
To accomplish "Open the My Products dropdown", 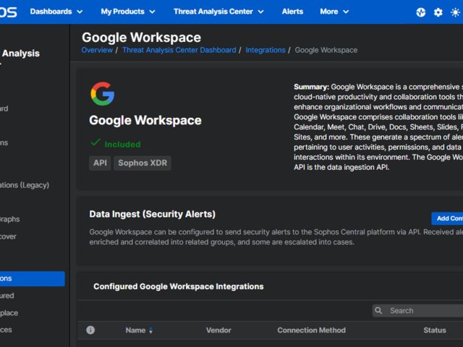I will [x=128, y=12].
